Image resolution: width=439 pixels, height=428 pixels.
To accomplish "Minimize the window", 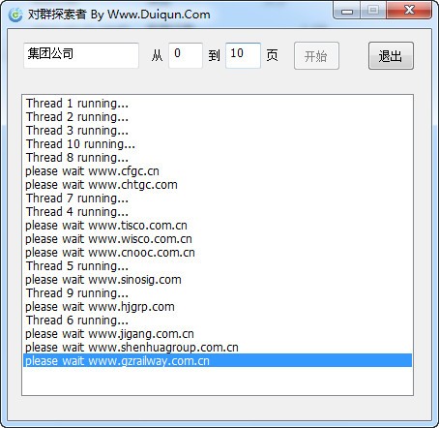I will point(347,11).
